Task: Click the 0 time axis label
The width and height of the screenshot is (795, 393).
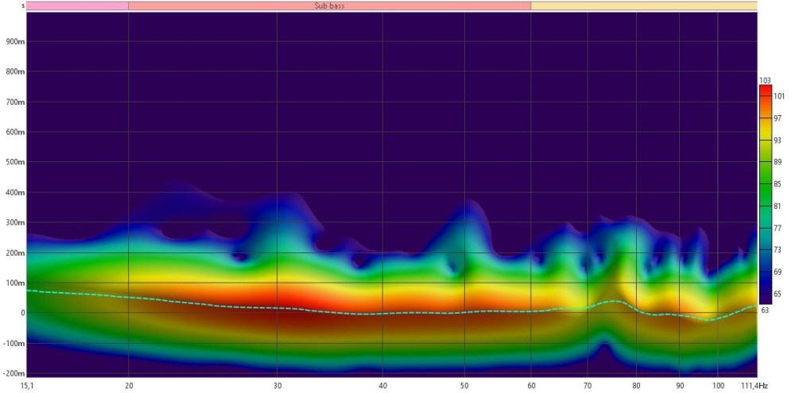Action: click(x=23, y=313)
